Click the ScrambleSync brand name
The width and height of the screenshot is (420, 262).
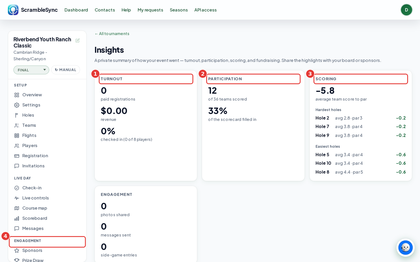pyautogui.click(x=39, y=10)
